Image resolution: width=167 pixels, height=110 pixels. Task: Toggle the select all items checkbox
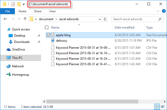[x=47, y=27]
